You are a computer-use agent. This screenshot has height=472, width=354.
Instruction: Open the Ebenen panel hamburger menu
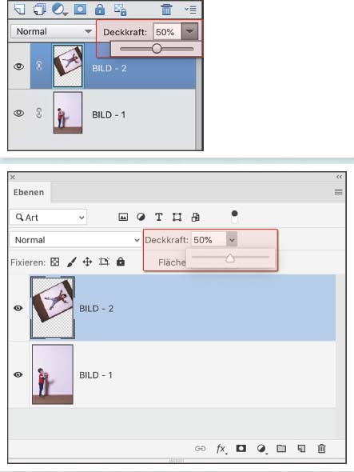click(x=338, y=192)
